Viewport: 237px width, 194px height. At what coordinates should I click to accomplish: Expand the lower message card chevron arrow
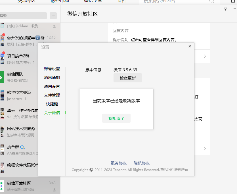coord(205,149)
